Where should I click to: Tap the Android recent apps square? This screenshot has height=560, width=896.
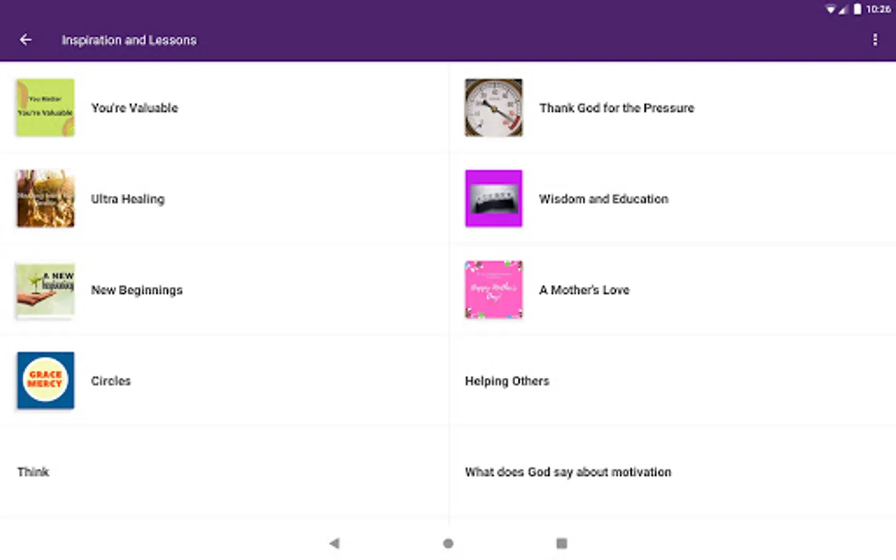pos(561,543)
